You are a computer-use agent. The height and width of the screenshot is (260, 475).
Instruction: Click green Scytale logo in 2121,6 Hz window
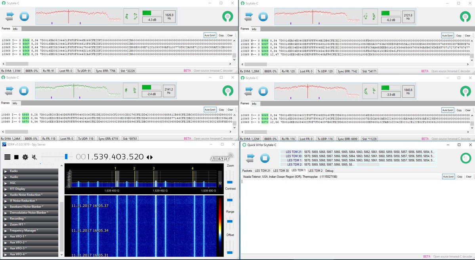point(465,16)
